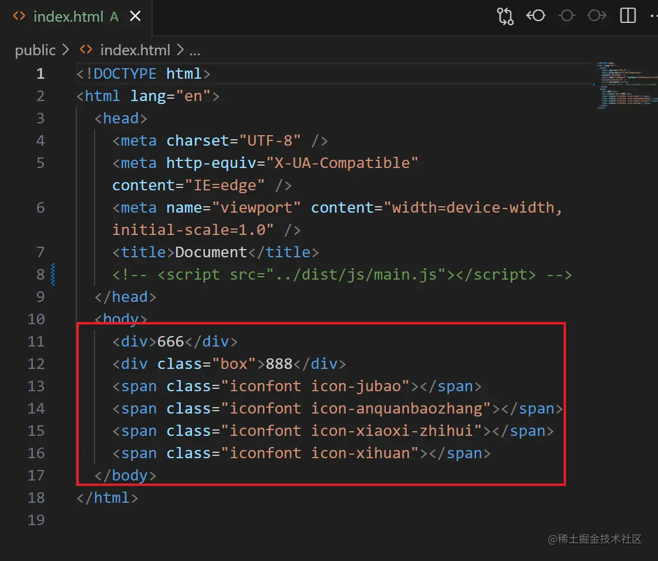Viewport: 658px width, 561px height.
Task: Click the Document title text
Action: pos(211,253)
